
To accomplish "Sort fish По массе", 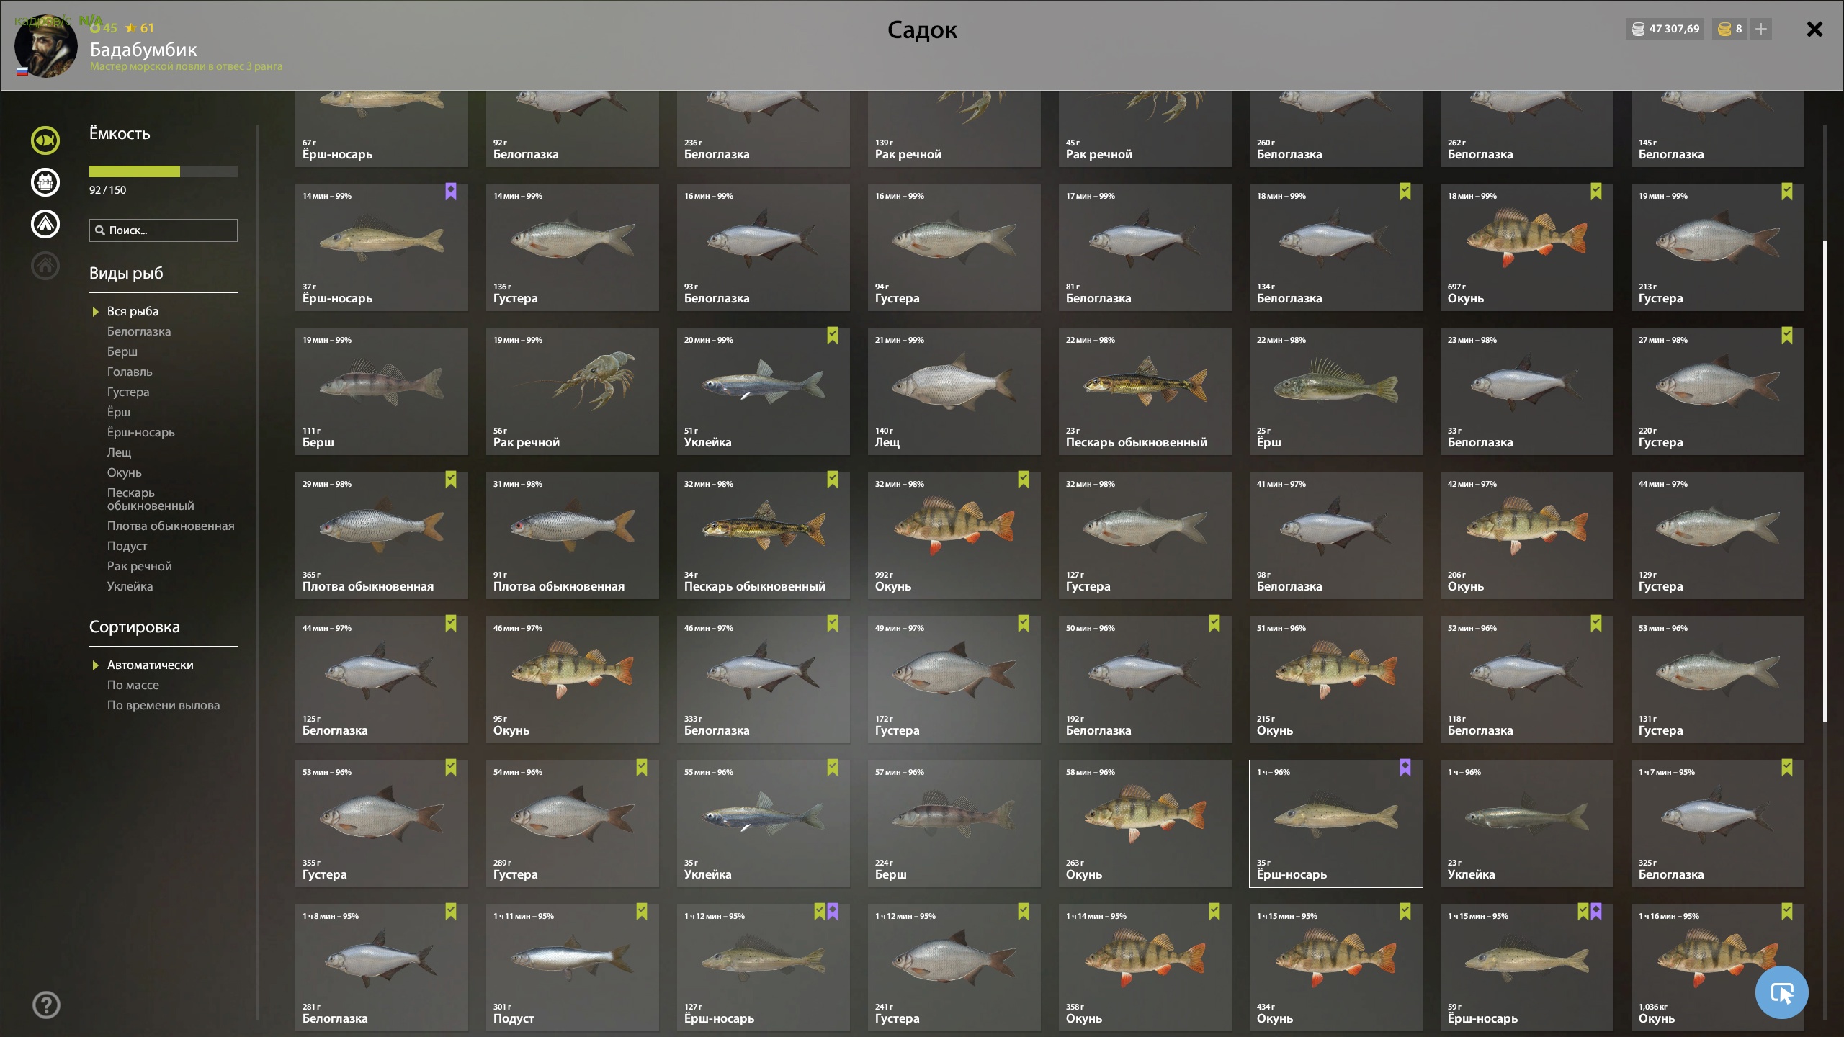I will (133, 685).
